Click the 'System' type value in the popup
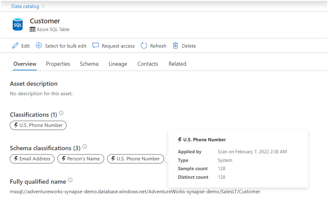 coord(225,160)
